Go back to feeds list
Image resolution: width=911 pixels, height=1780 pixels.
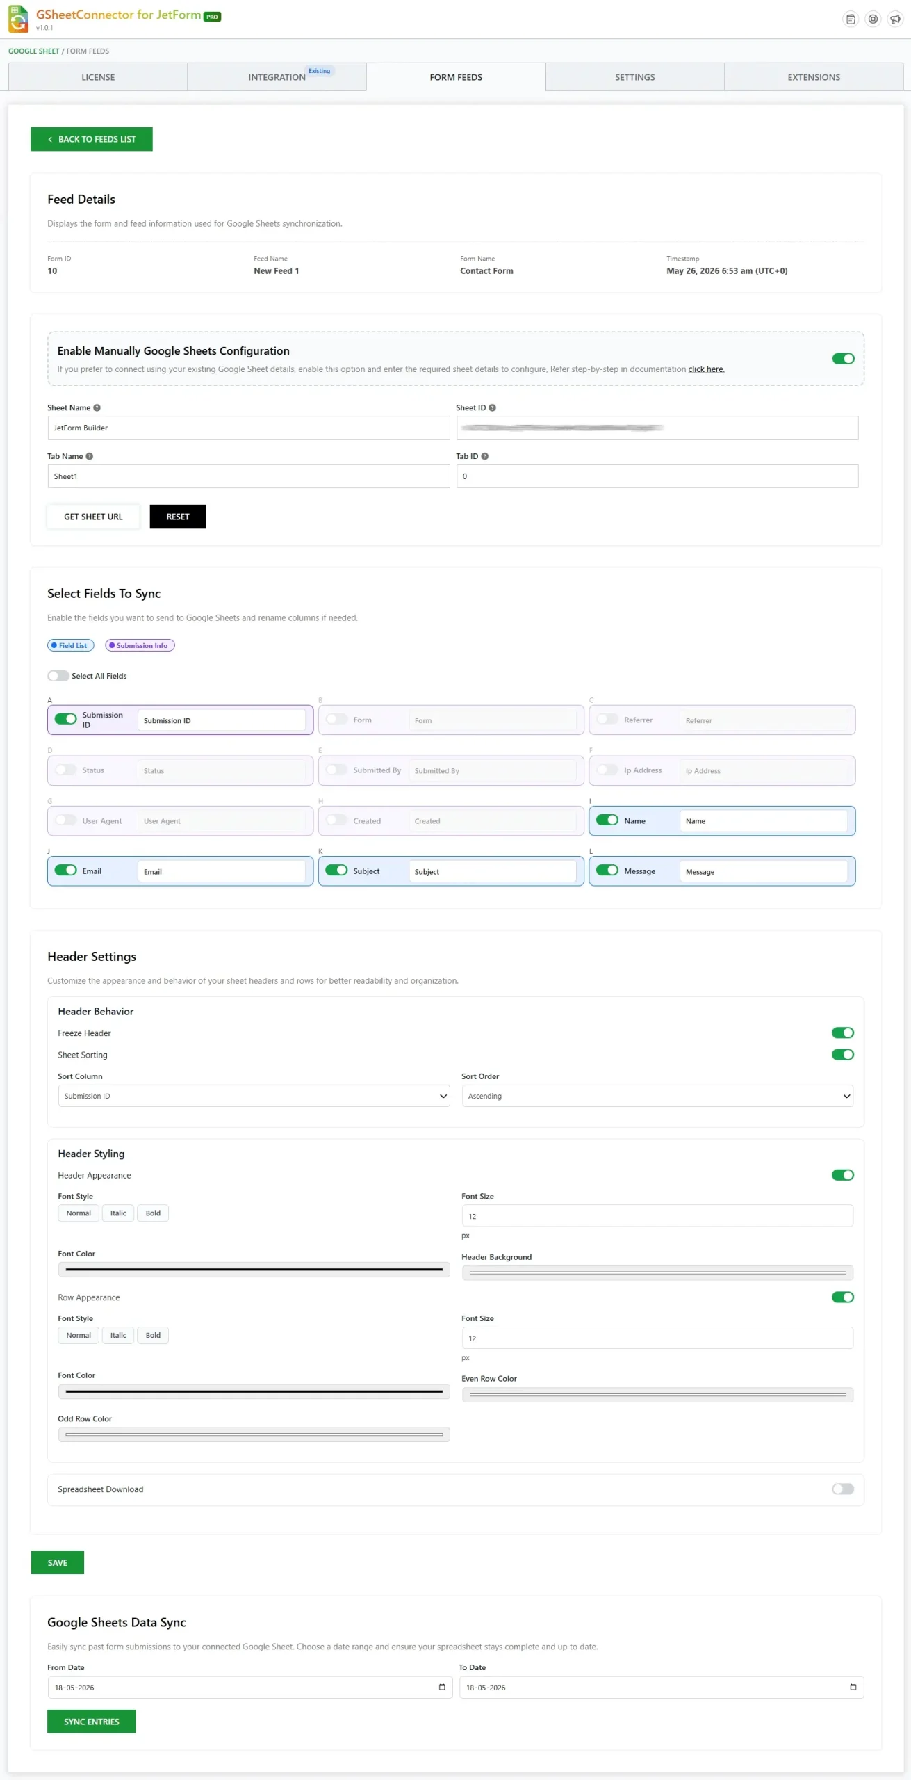tap(92, 139)
